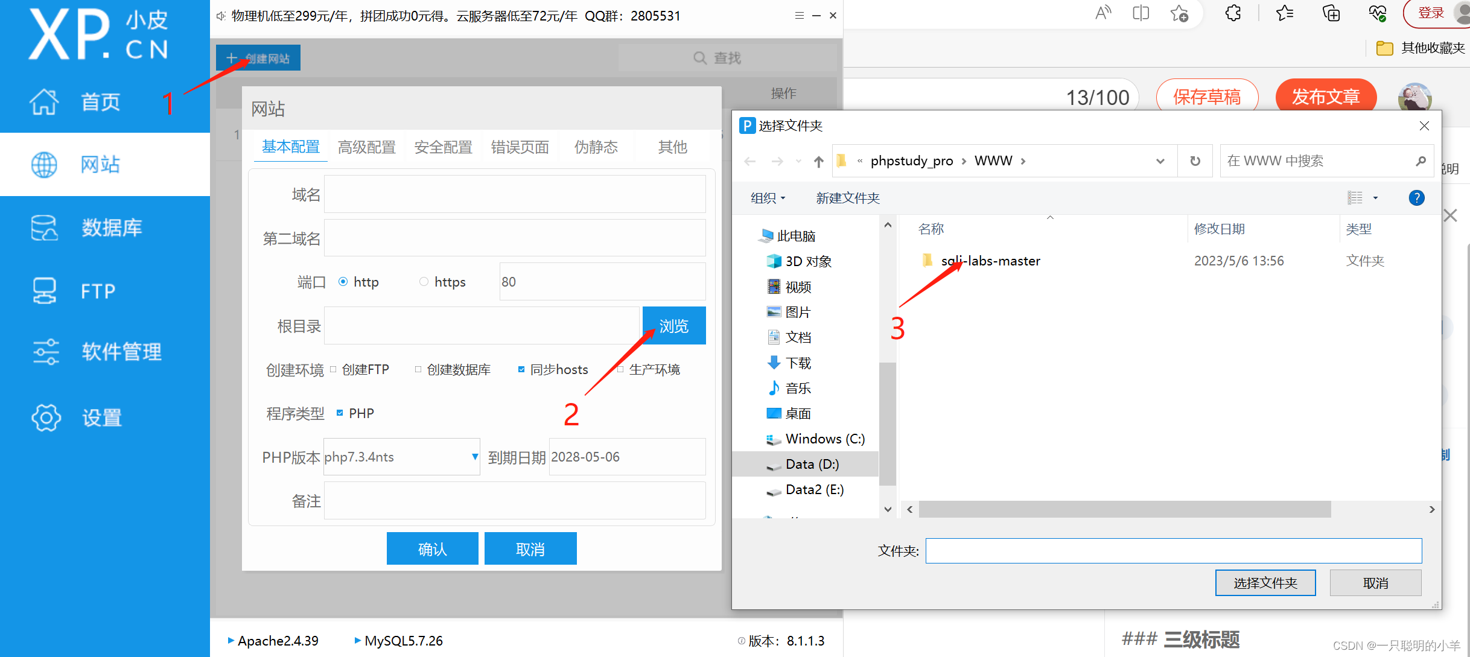The width and height of the screenshot is (1470, 657).
Task: Open the user avatar in CSDN editor
Action: pos(1414,97)
